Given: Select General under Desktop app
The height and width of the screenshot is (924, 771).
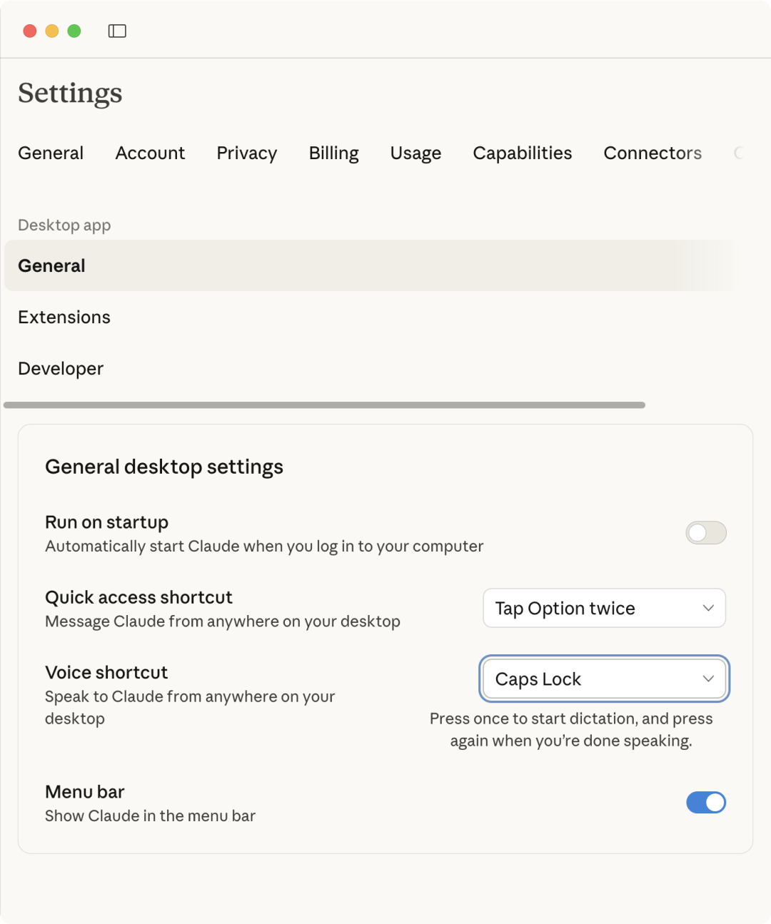Looking at the screenshot, I should 51,266.
